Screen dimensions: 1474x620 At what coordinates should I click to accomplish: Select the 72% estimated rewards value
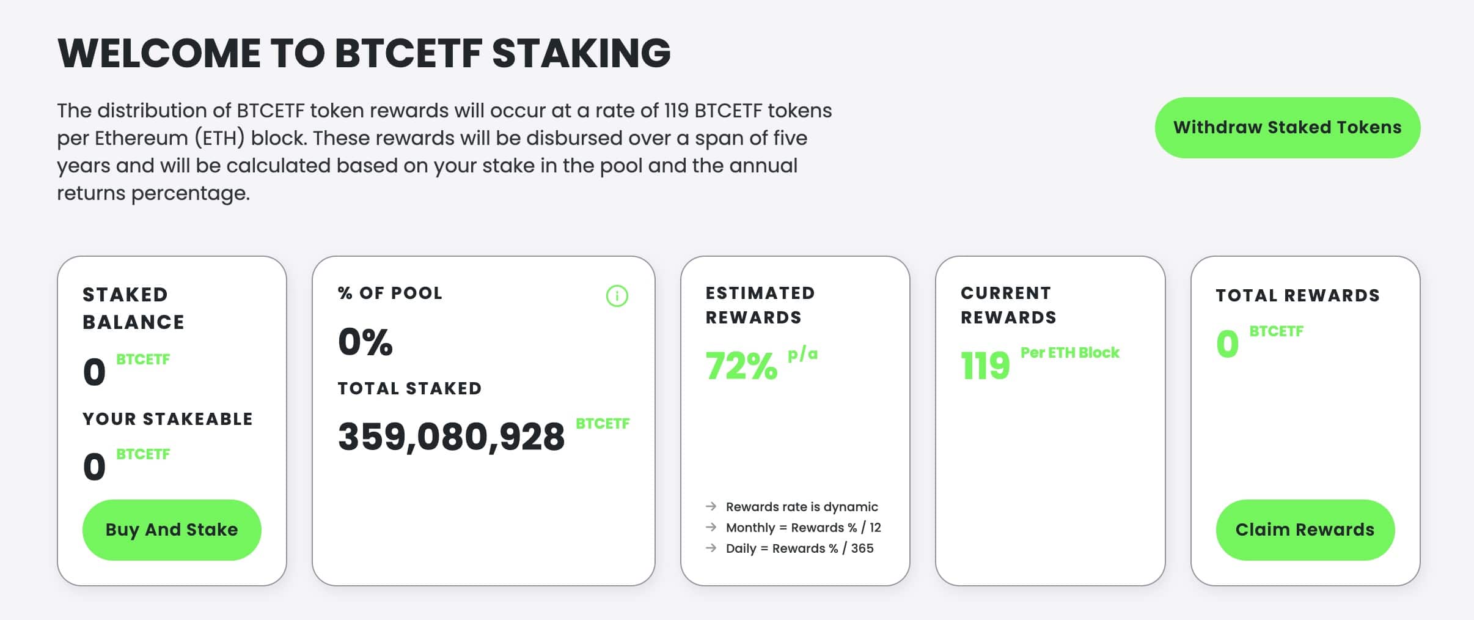coord(741,366)
